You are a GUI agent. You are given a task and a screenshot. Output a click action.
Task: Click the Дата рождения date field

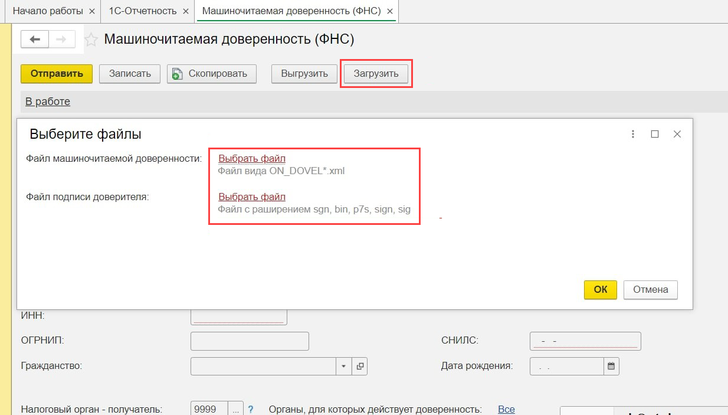[x=567, y=366]
